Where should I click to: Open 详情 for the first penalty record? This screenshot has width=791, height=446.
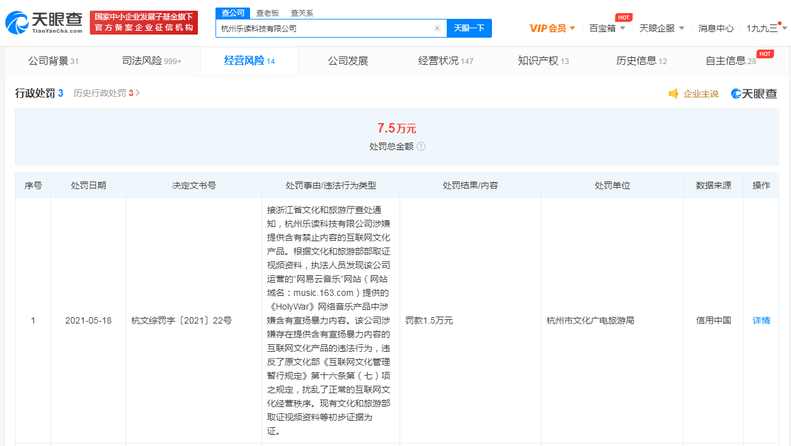click(761, 320)
